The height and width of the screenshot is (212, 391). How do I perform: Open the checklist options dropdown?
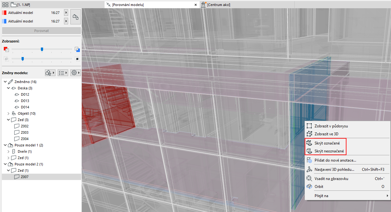click(62, 73)
